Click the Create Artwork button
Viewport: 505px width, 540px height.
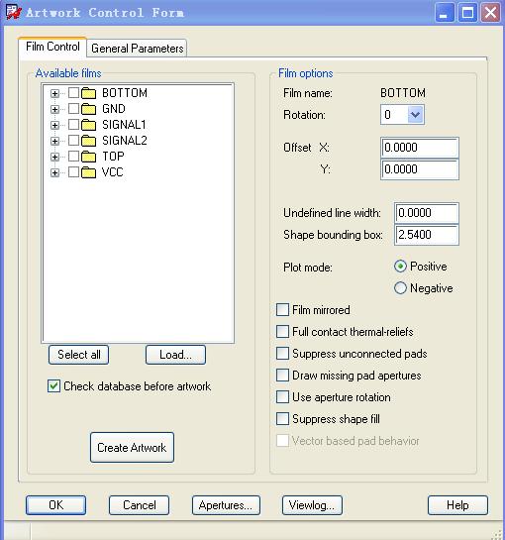[132, 448]
